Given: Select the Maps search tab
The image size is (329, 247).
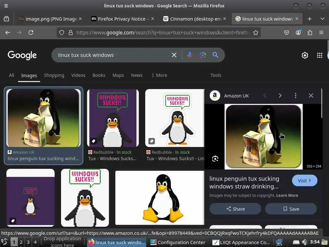Looking at the screenshot, I should click(118, 75).
